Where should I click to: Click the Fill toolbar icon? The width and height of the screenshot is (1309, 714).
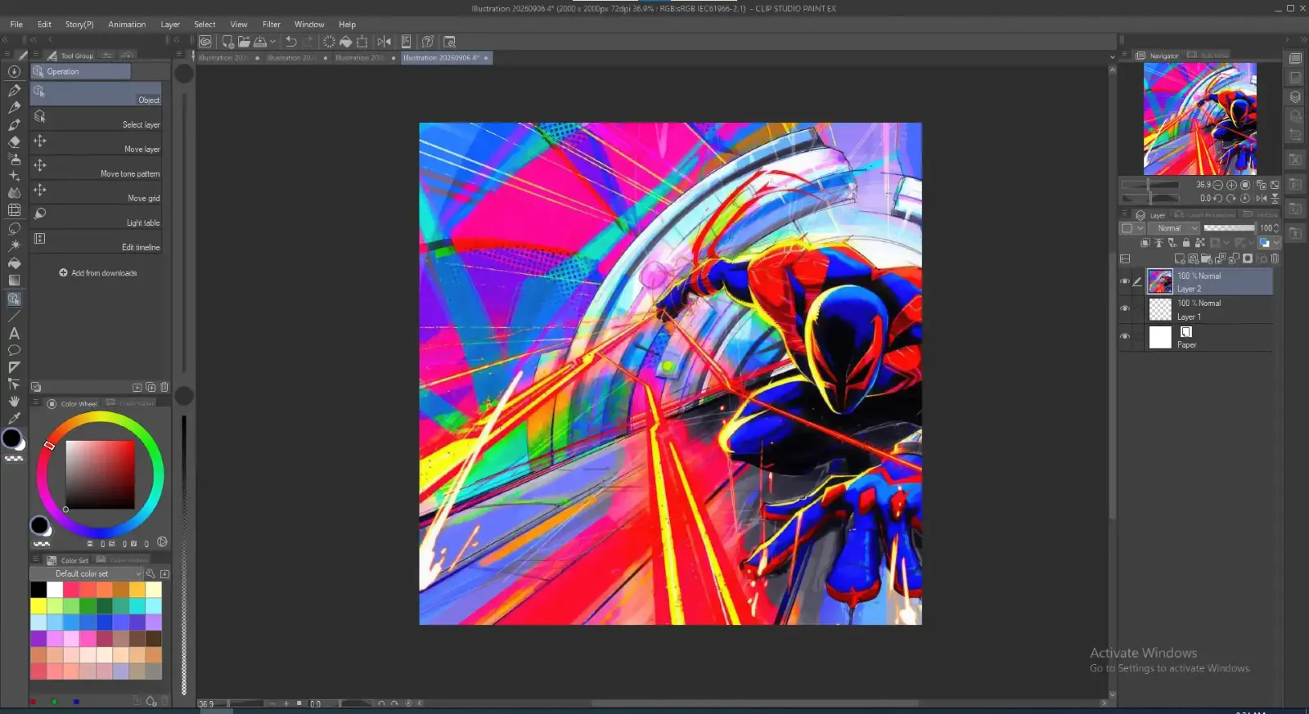pyautogui.click(x=345, y=41)
